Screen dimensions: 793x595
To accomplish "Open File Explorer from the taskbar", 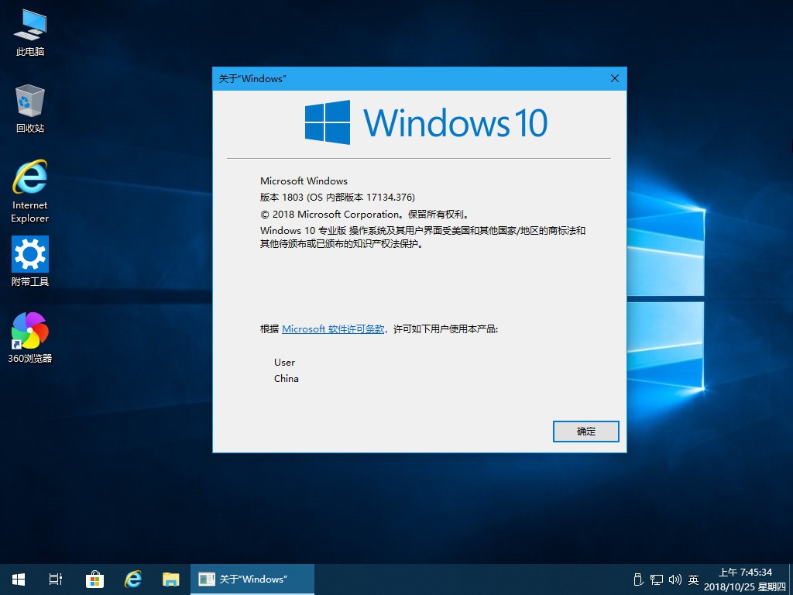I will click(171, 580).
